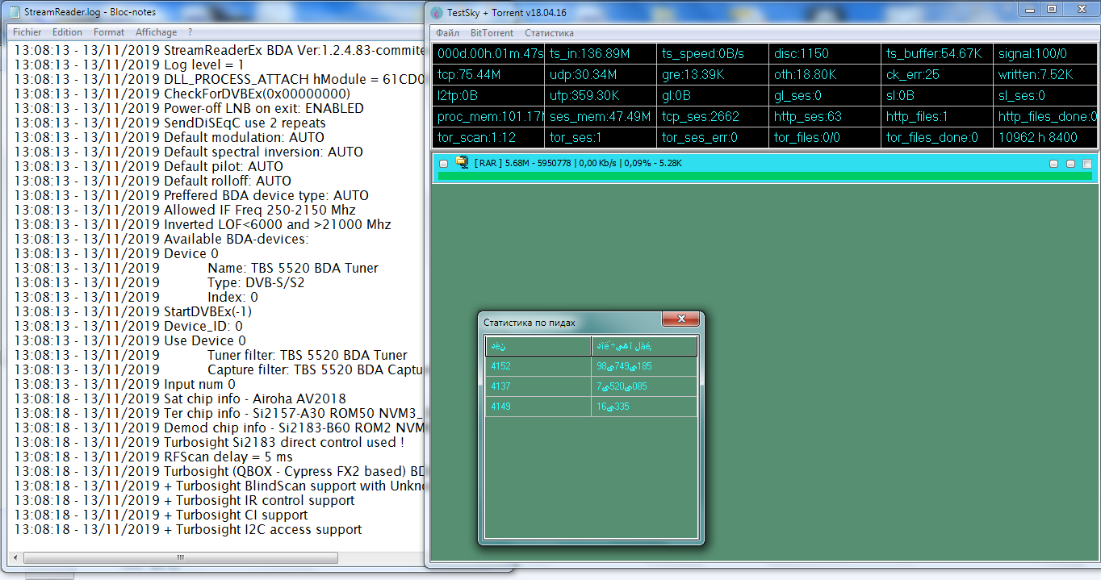Maximize the TestSky + Torrent window
1101x580 pixels.
(x=1051, y=9)
